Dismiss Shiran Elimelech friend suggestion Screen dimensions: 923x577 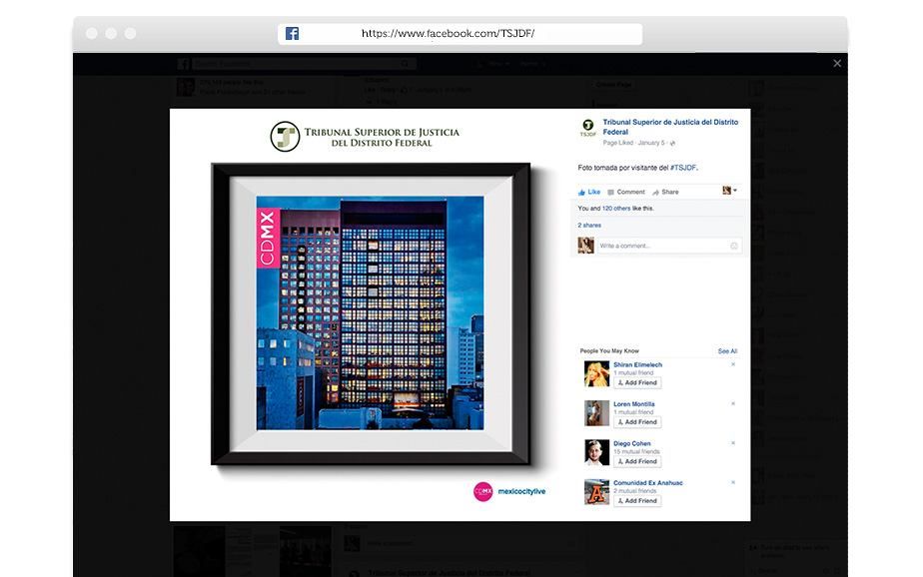[733, 364]
